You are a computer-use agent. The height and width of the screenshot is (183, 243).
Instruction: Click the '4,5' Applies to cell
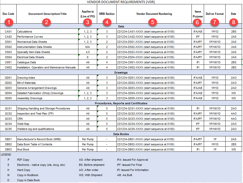[88, 52]
